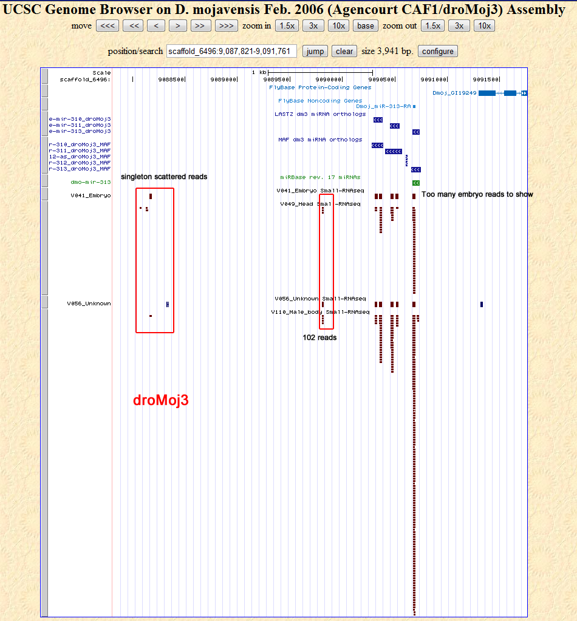Click the V041_Embryo track label

pyautogui.click(x=90, y=195)
